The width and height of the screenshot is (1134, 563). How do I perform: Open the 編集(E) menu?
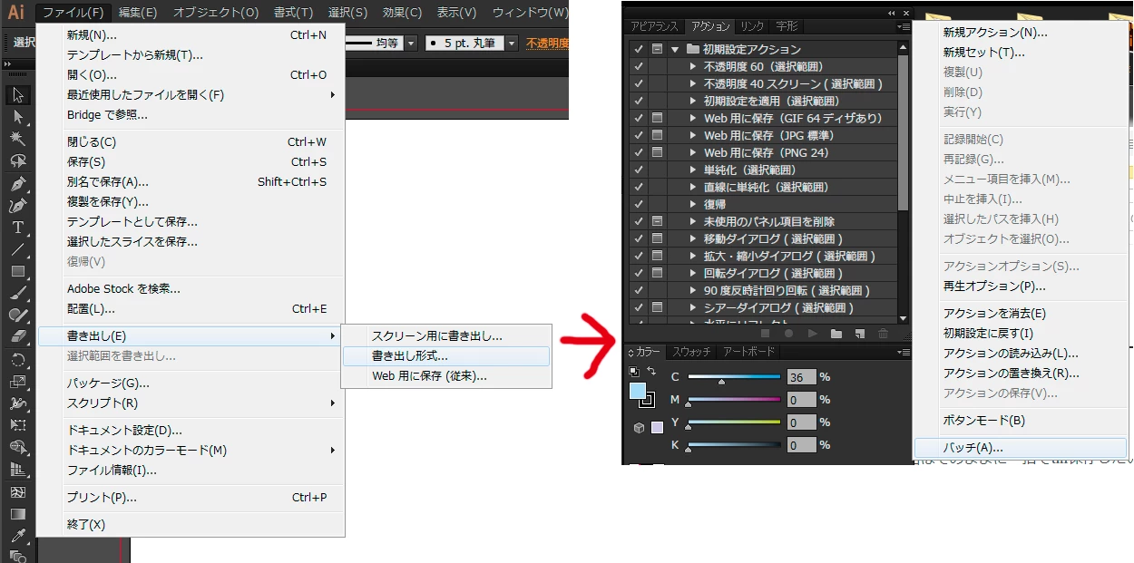[138, 12]
